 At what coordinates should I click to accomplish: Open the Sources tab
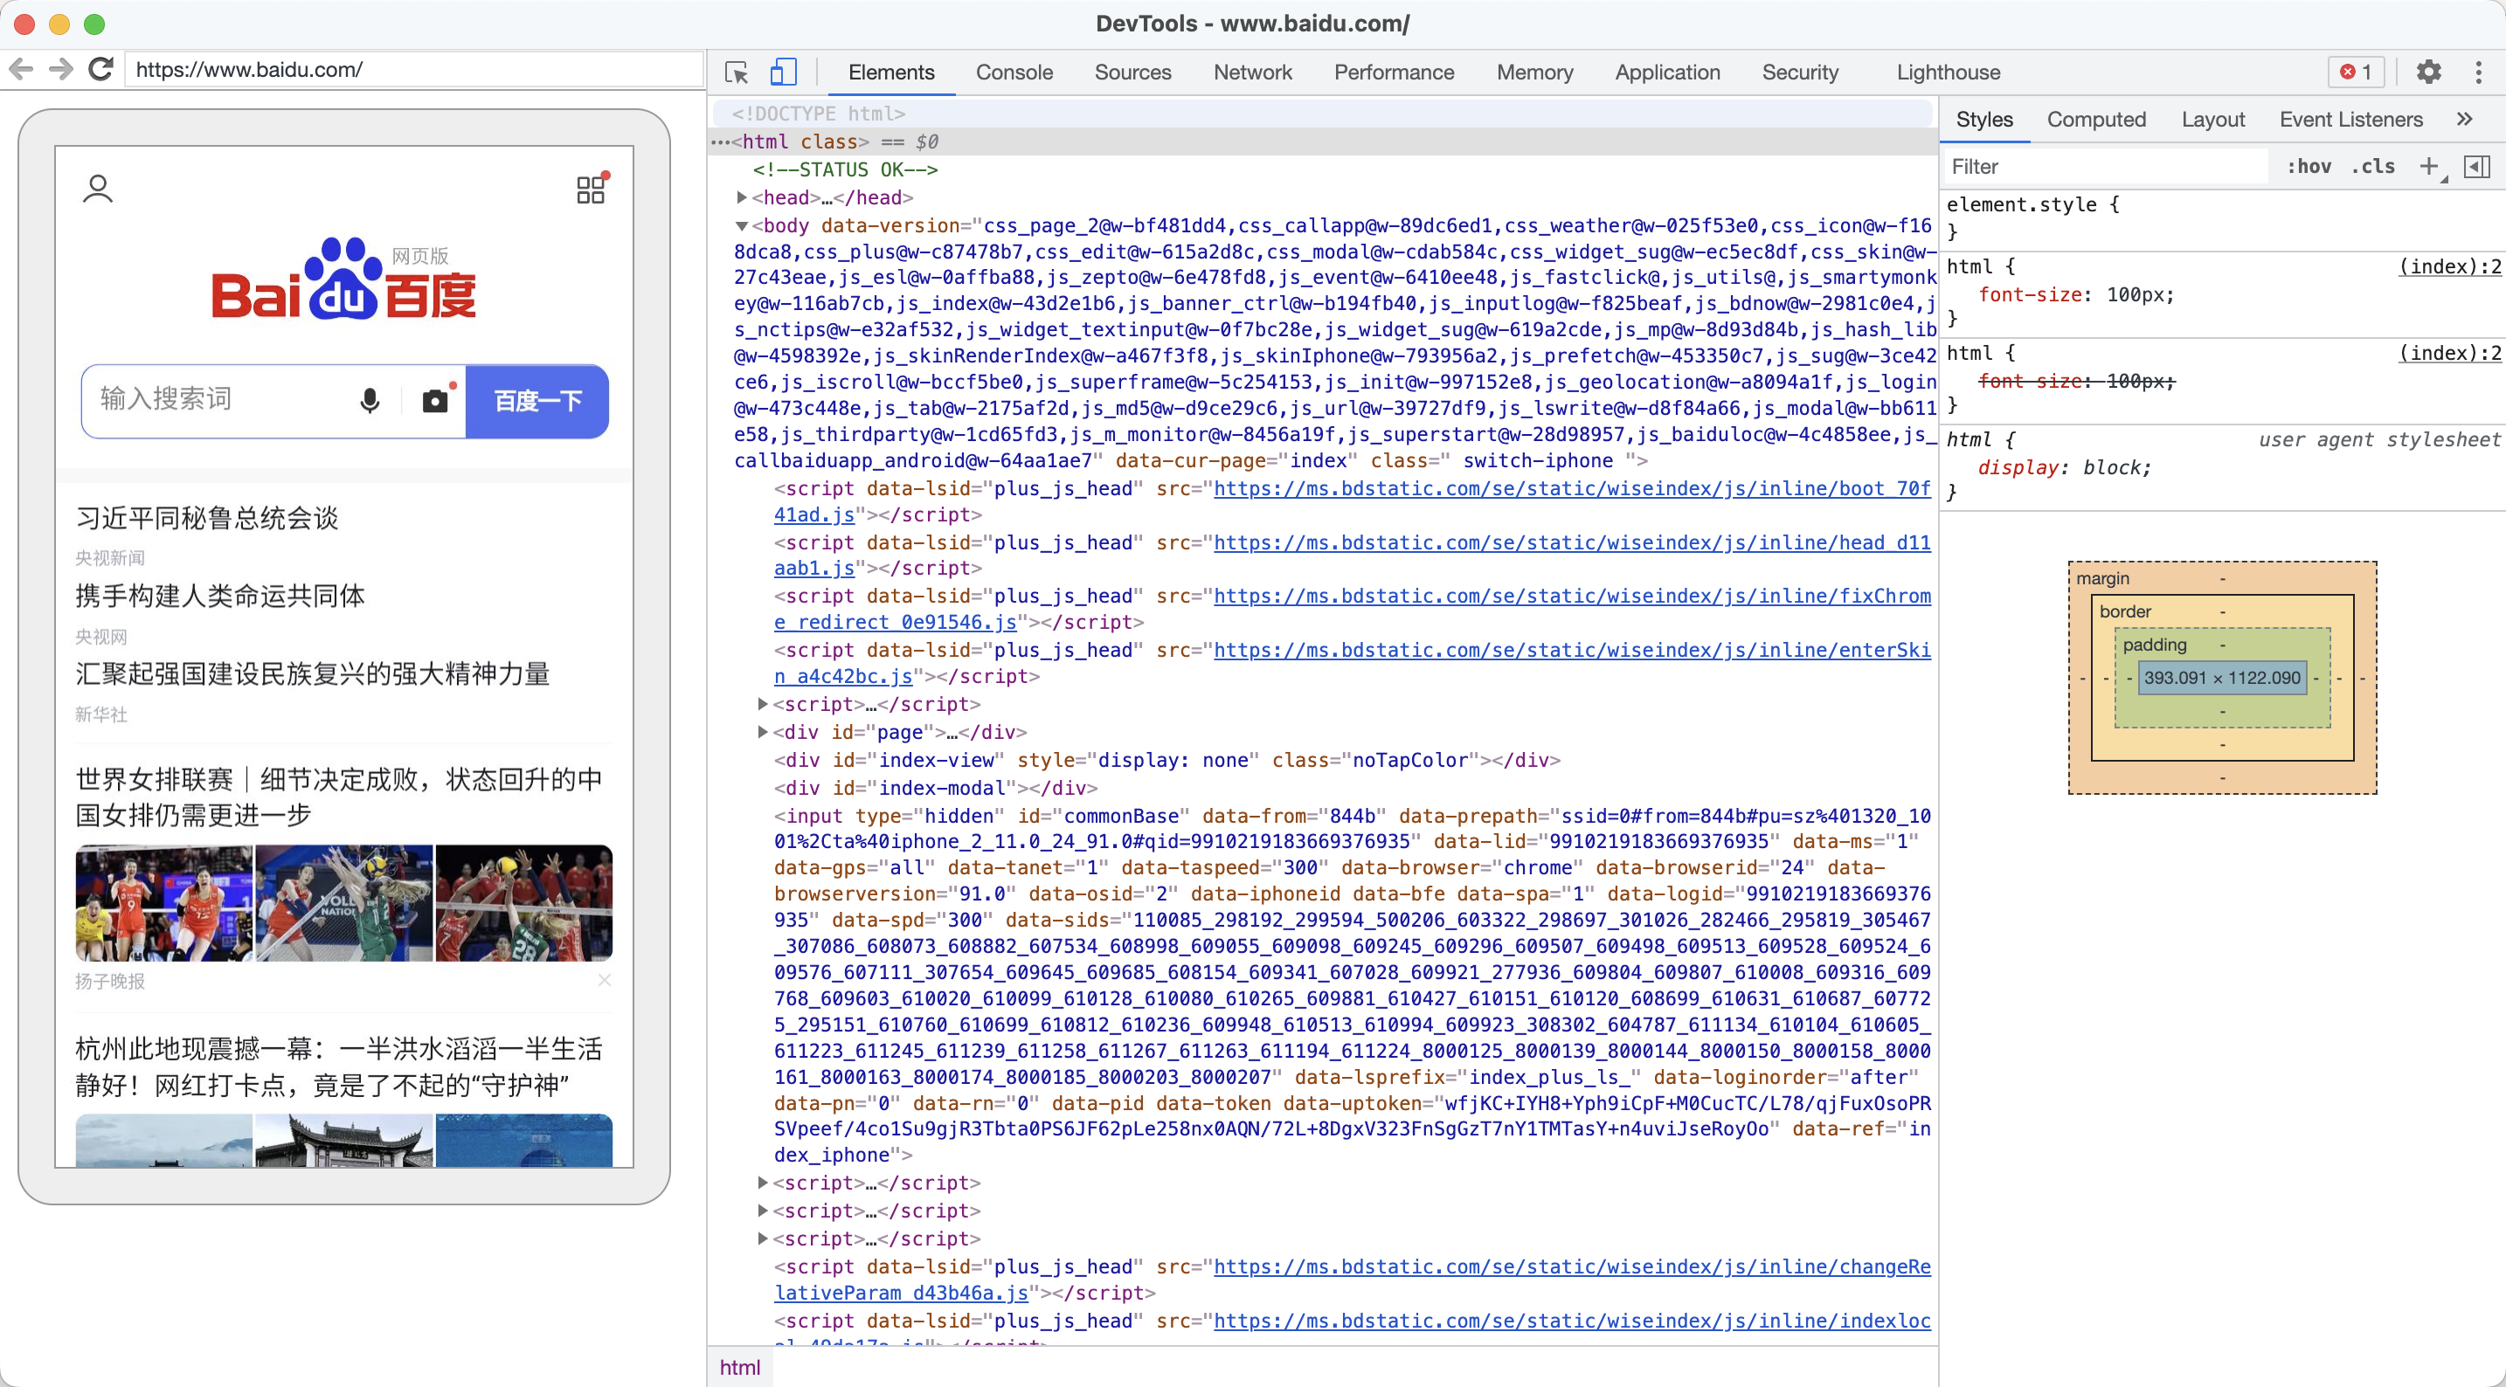[x=1132, y=72]
